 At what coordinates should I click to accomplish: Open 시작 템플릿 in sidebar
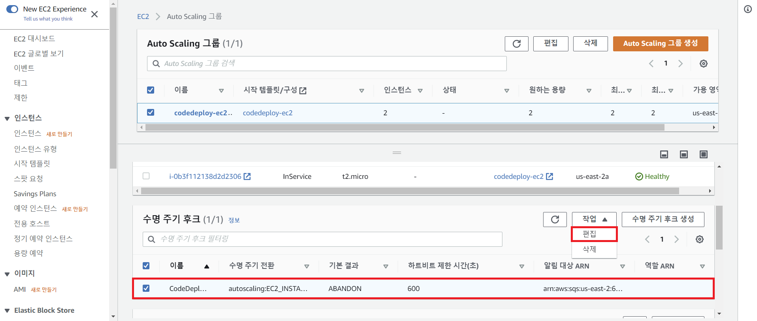tap(32, 163)
